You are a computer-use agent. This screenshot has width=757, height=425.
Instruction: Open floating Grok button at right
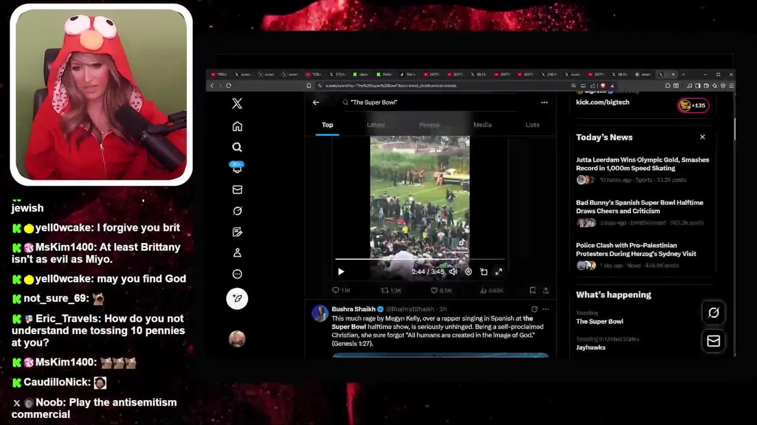pyautogui.click(x=714, y=313)
